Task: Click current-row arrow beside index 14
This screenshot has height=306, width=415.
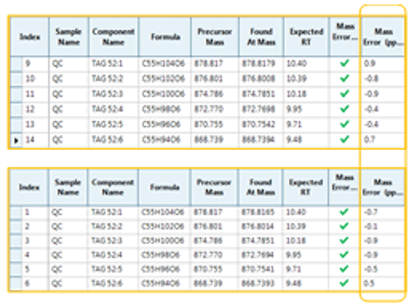Action: [x=16, y=140]
